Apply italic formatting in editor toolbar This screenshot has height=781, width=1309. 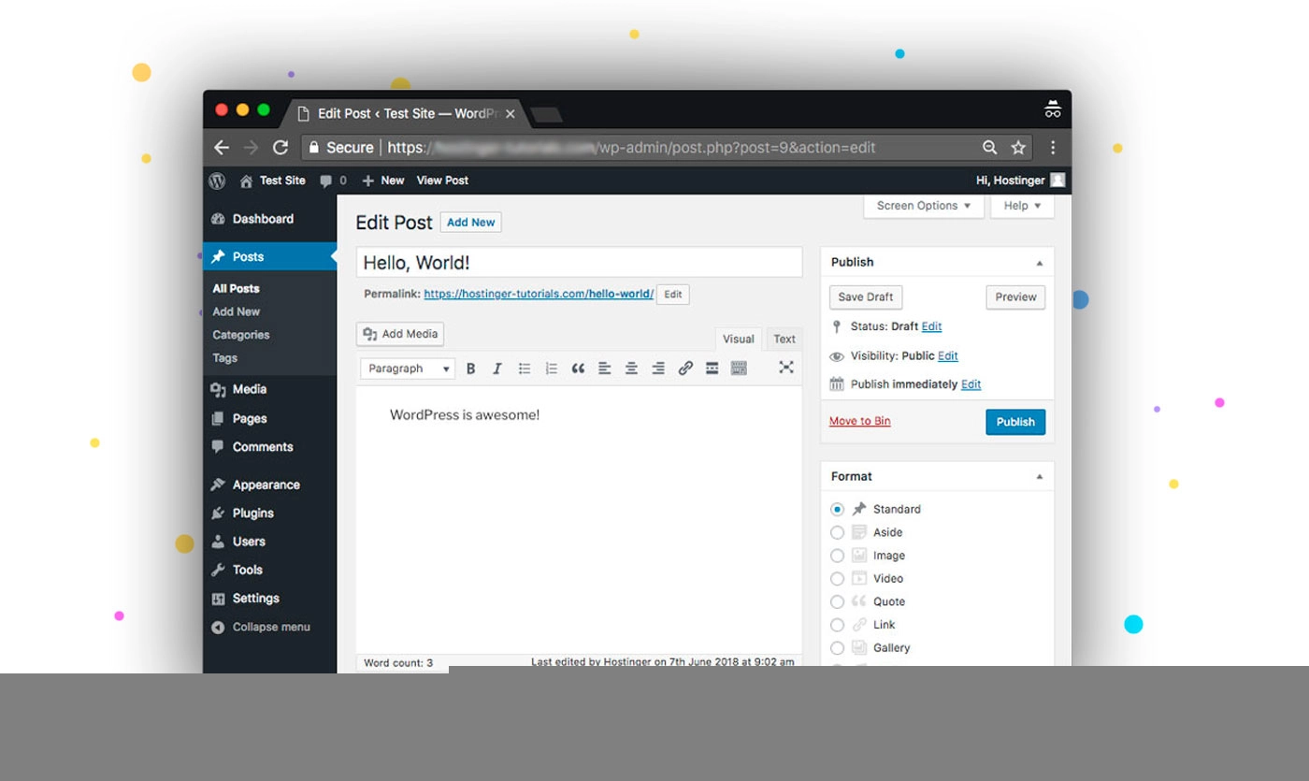(x=497, y=369)
